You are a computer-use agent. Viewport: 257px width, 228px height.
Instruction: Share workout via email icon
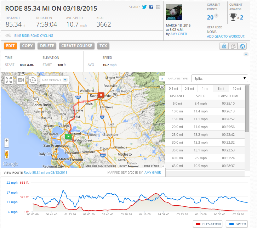coord(158,7)
